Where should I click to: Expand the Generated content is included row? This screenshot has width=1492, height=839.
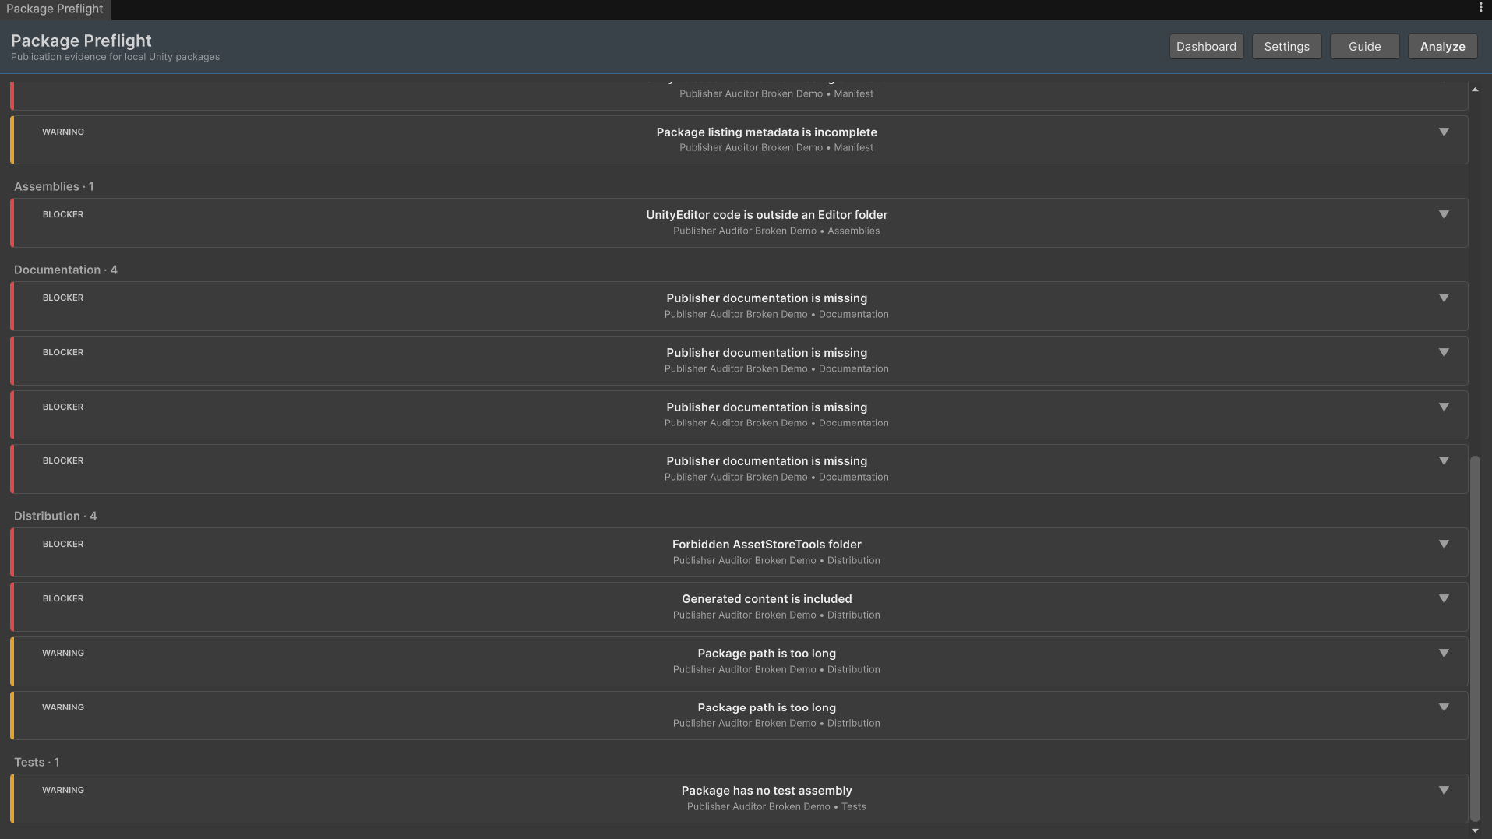pos(1444,599)
